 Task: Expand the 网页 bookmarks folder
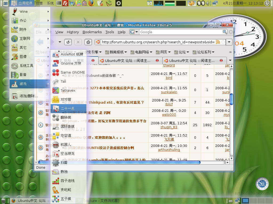click(163, 52)
